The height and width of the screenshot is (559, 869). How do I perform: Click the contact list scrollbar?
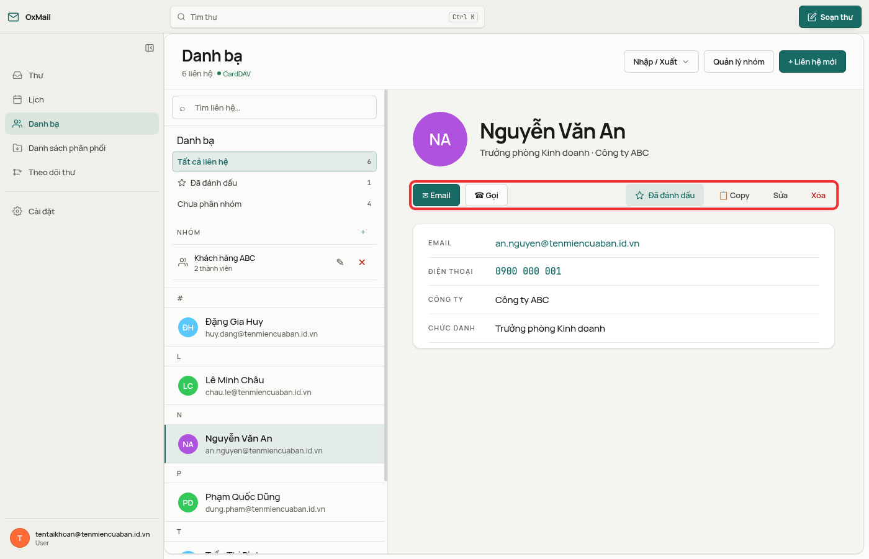(x=386, y=286)
